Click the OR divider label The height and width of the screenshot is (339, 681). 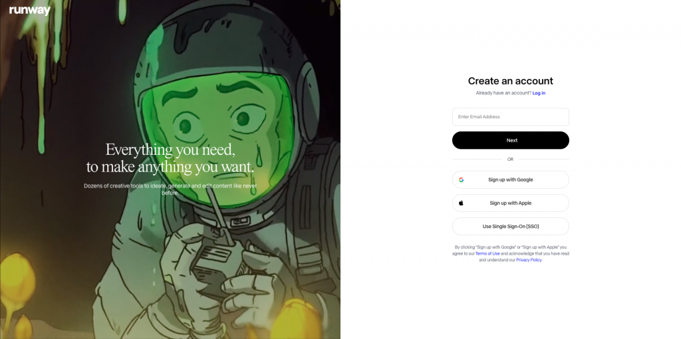(510, 160)
